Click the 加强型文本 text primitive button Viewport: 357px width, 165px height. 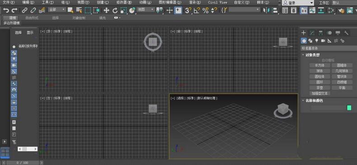pyautogui.click(x=319, y=93)
